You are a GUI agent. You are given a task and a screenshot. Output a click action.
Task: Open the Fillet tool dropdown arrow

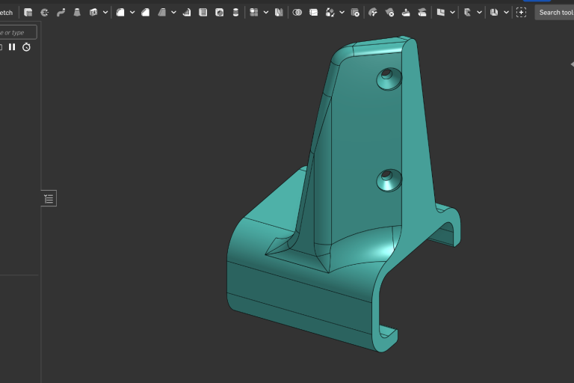pos(132,13)
